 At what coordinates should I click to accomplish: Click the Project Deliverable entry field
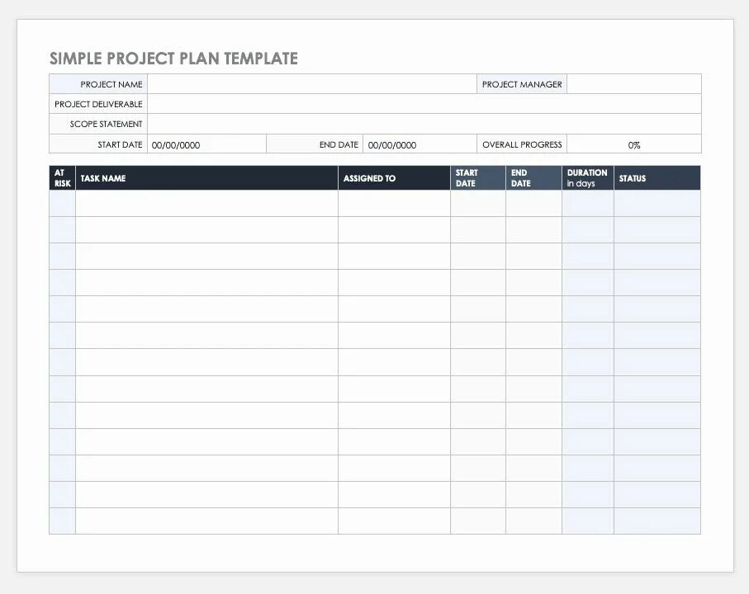[424, 103]
